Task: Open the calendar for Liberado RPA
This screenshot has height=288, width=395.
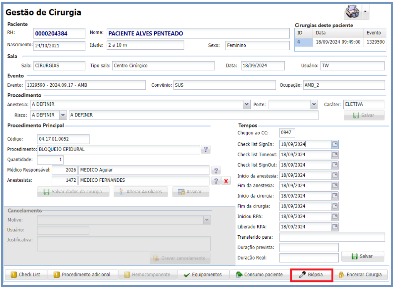Action: (x=335, y=227)
